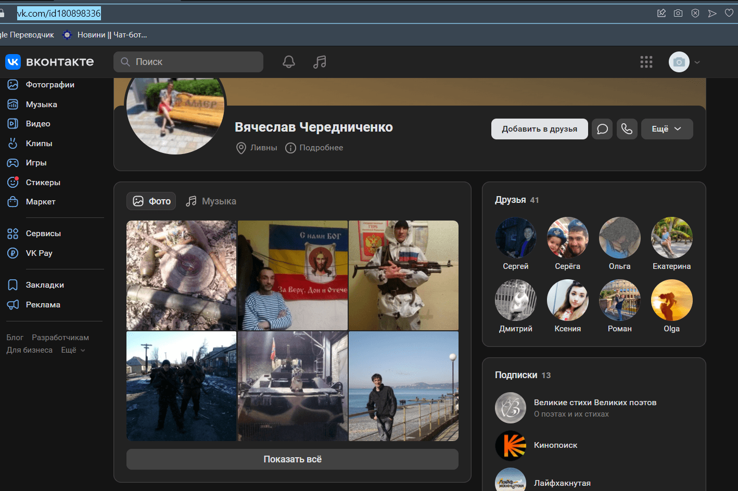Viewport: 738px width, 491px height.
Task: Switch to the Музыка tab
Action: click(211, 201)
